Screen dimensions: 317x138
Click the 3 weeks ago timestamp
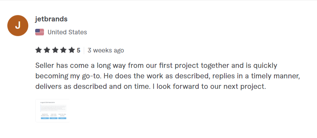pyautogui.click(x=106, y=50)
